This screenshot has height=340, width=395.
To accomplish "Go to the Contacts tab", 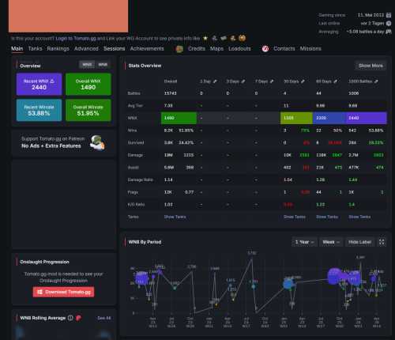I will 284,49.
